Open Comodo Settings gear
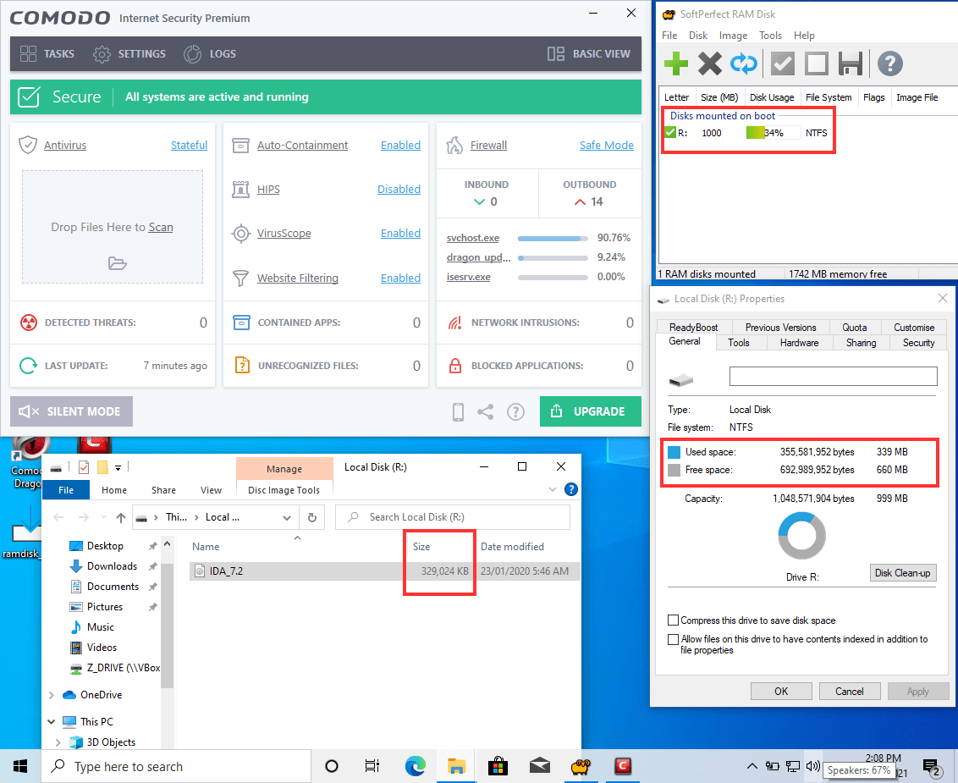958x783 pixels. coord(129,54)
